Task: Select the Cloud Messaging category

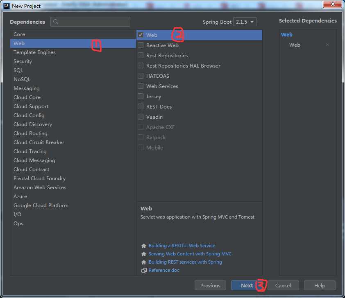Action: [x=73, y=160]
